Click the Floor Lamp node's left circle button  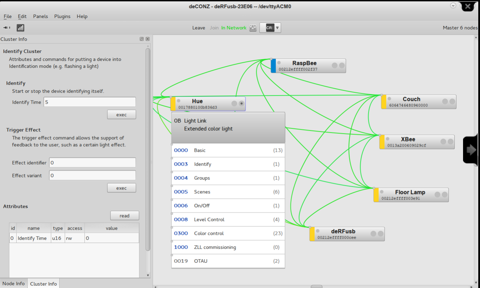click(437, 195)
